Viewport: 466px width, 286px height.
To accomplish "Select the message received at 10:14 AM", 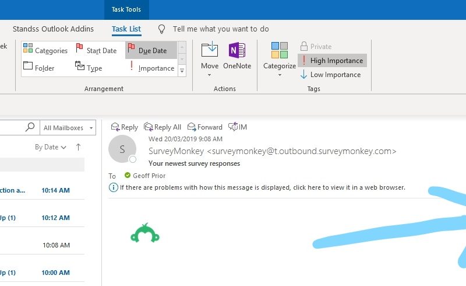I will pos(42,190).
